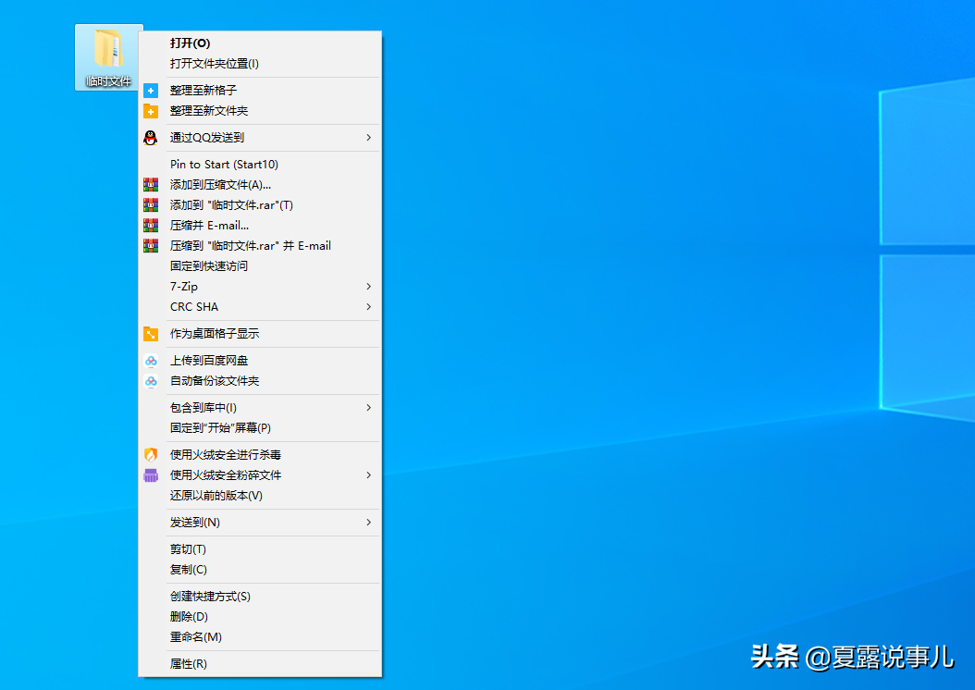This screenshot has height=690, width=975.
Task: Click the 火绒安全 flame icon for 杀毒
Action: (x=151, y=454)
